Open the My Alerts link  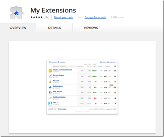click(56, 81)
